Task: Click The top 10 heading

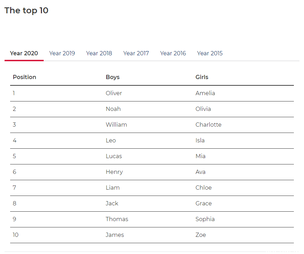Action: click(x=26, y=10)
